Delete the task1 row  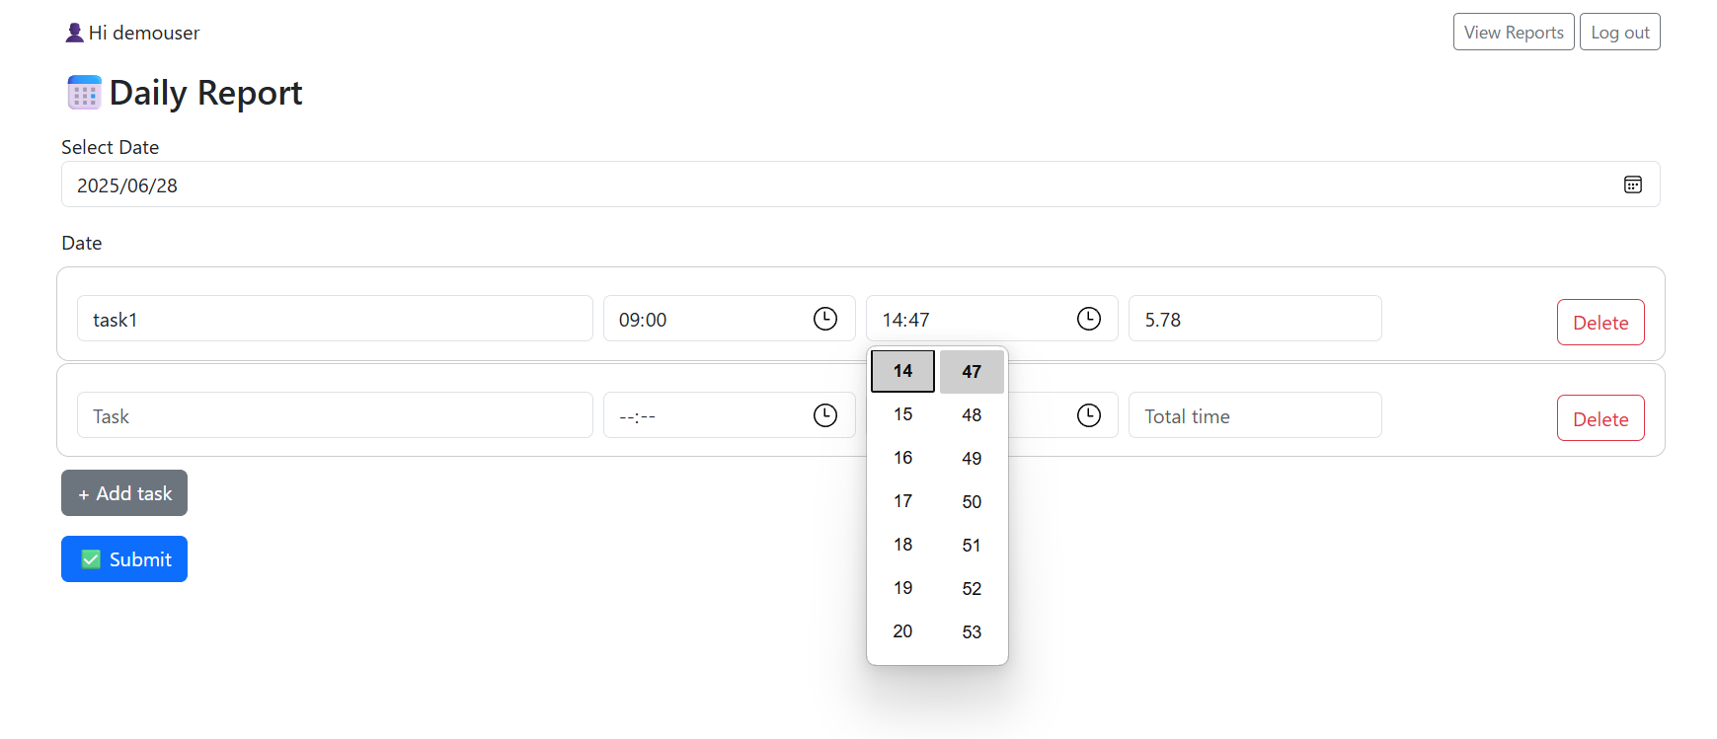[x=1600, y=323]
